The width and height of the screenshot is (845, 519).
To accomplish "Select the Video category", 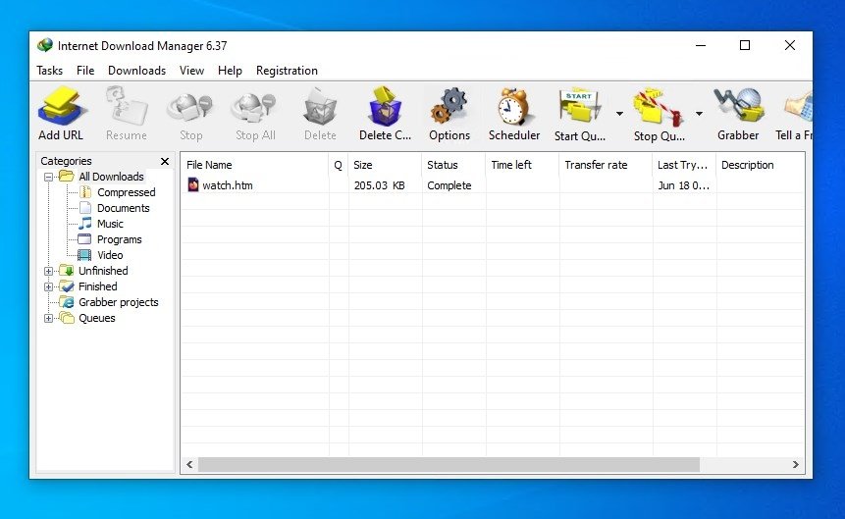I will click(x=110, y=255).
